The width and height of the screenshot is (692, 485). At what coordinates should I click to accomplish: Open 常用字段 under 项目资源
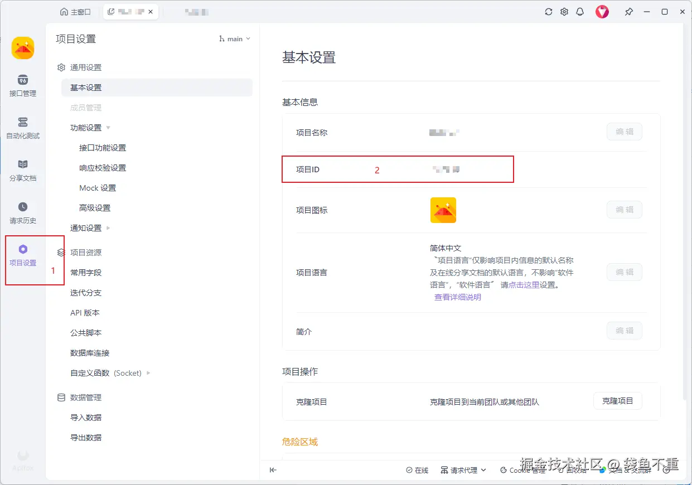(x=86, y=273)
